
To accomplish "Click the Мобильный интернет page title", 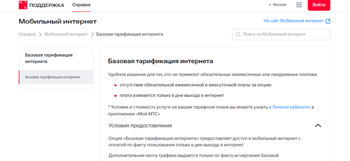I will (58, 21).
